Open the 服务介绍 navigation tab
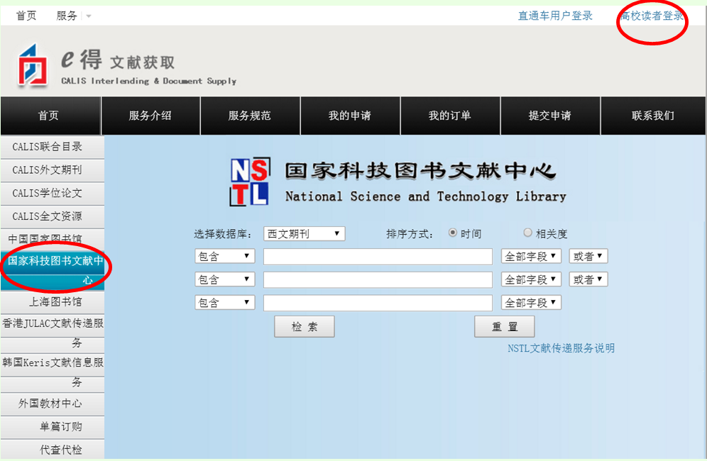The width and height of the screenshot is (707, 461). point(150,116)
